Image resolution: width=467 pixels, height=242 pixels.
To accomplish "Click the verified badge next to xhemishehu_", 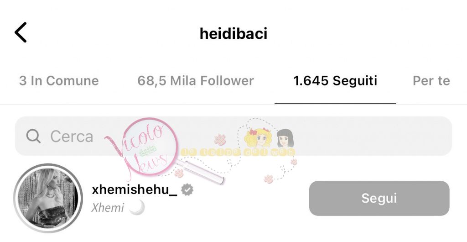I will coord(187,190).
